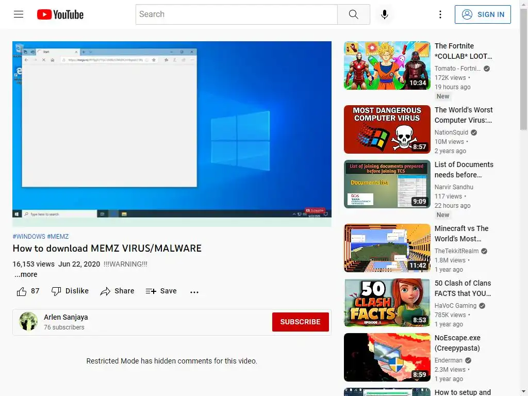Go to YouTube home via logo
Image resolution: width=528 pixels, height=396 pixels.
60,14
